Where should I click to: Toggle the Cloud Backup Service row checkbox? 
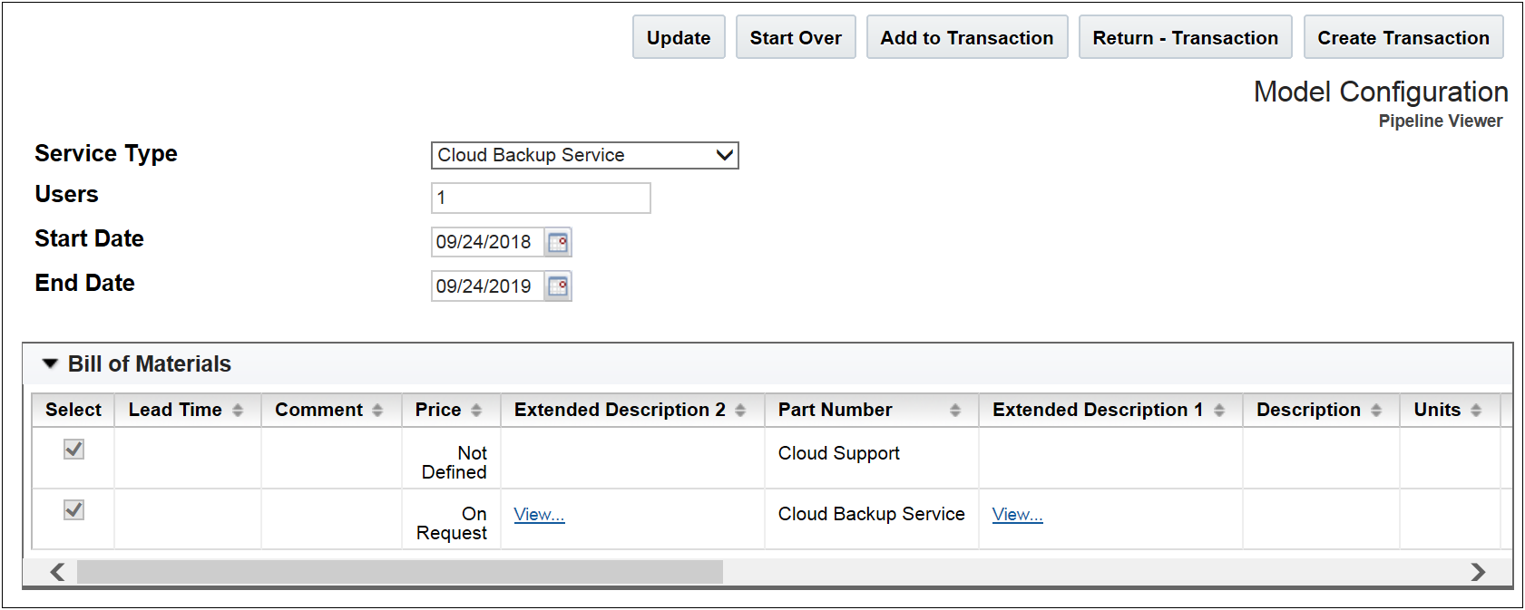click(73, 510)
